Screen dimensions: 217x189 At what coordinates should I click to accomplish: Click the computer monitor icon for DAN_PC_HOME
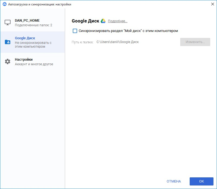8,22
